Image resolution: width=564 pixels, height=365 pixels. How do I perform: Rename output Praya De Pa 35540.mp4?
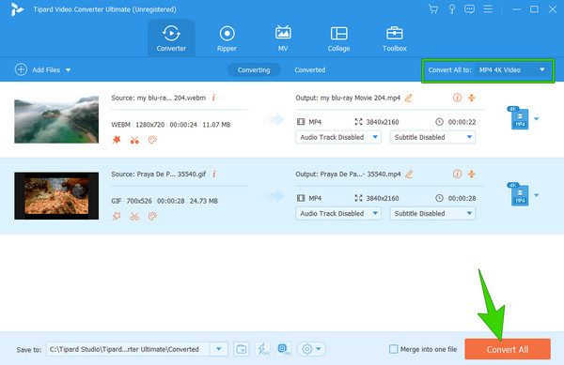tap(409, 175)
